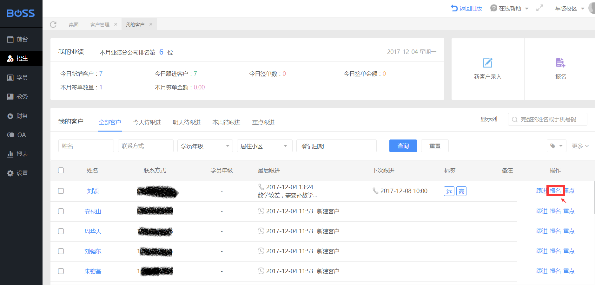Select the 今天待跟进 filter tab
This screenshot has height=285, width=595.
(x=147, y=122)
